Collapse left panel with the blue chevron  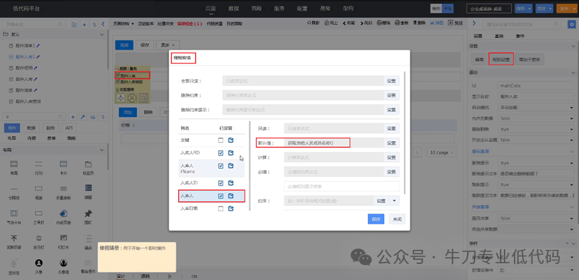point(103,24)
